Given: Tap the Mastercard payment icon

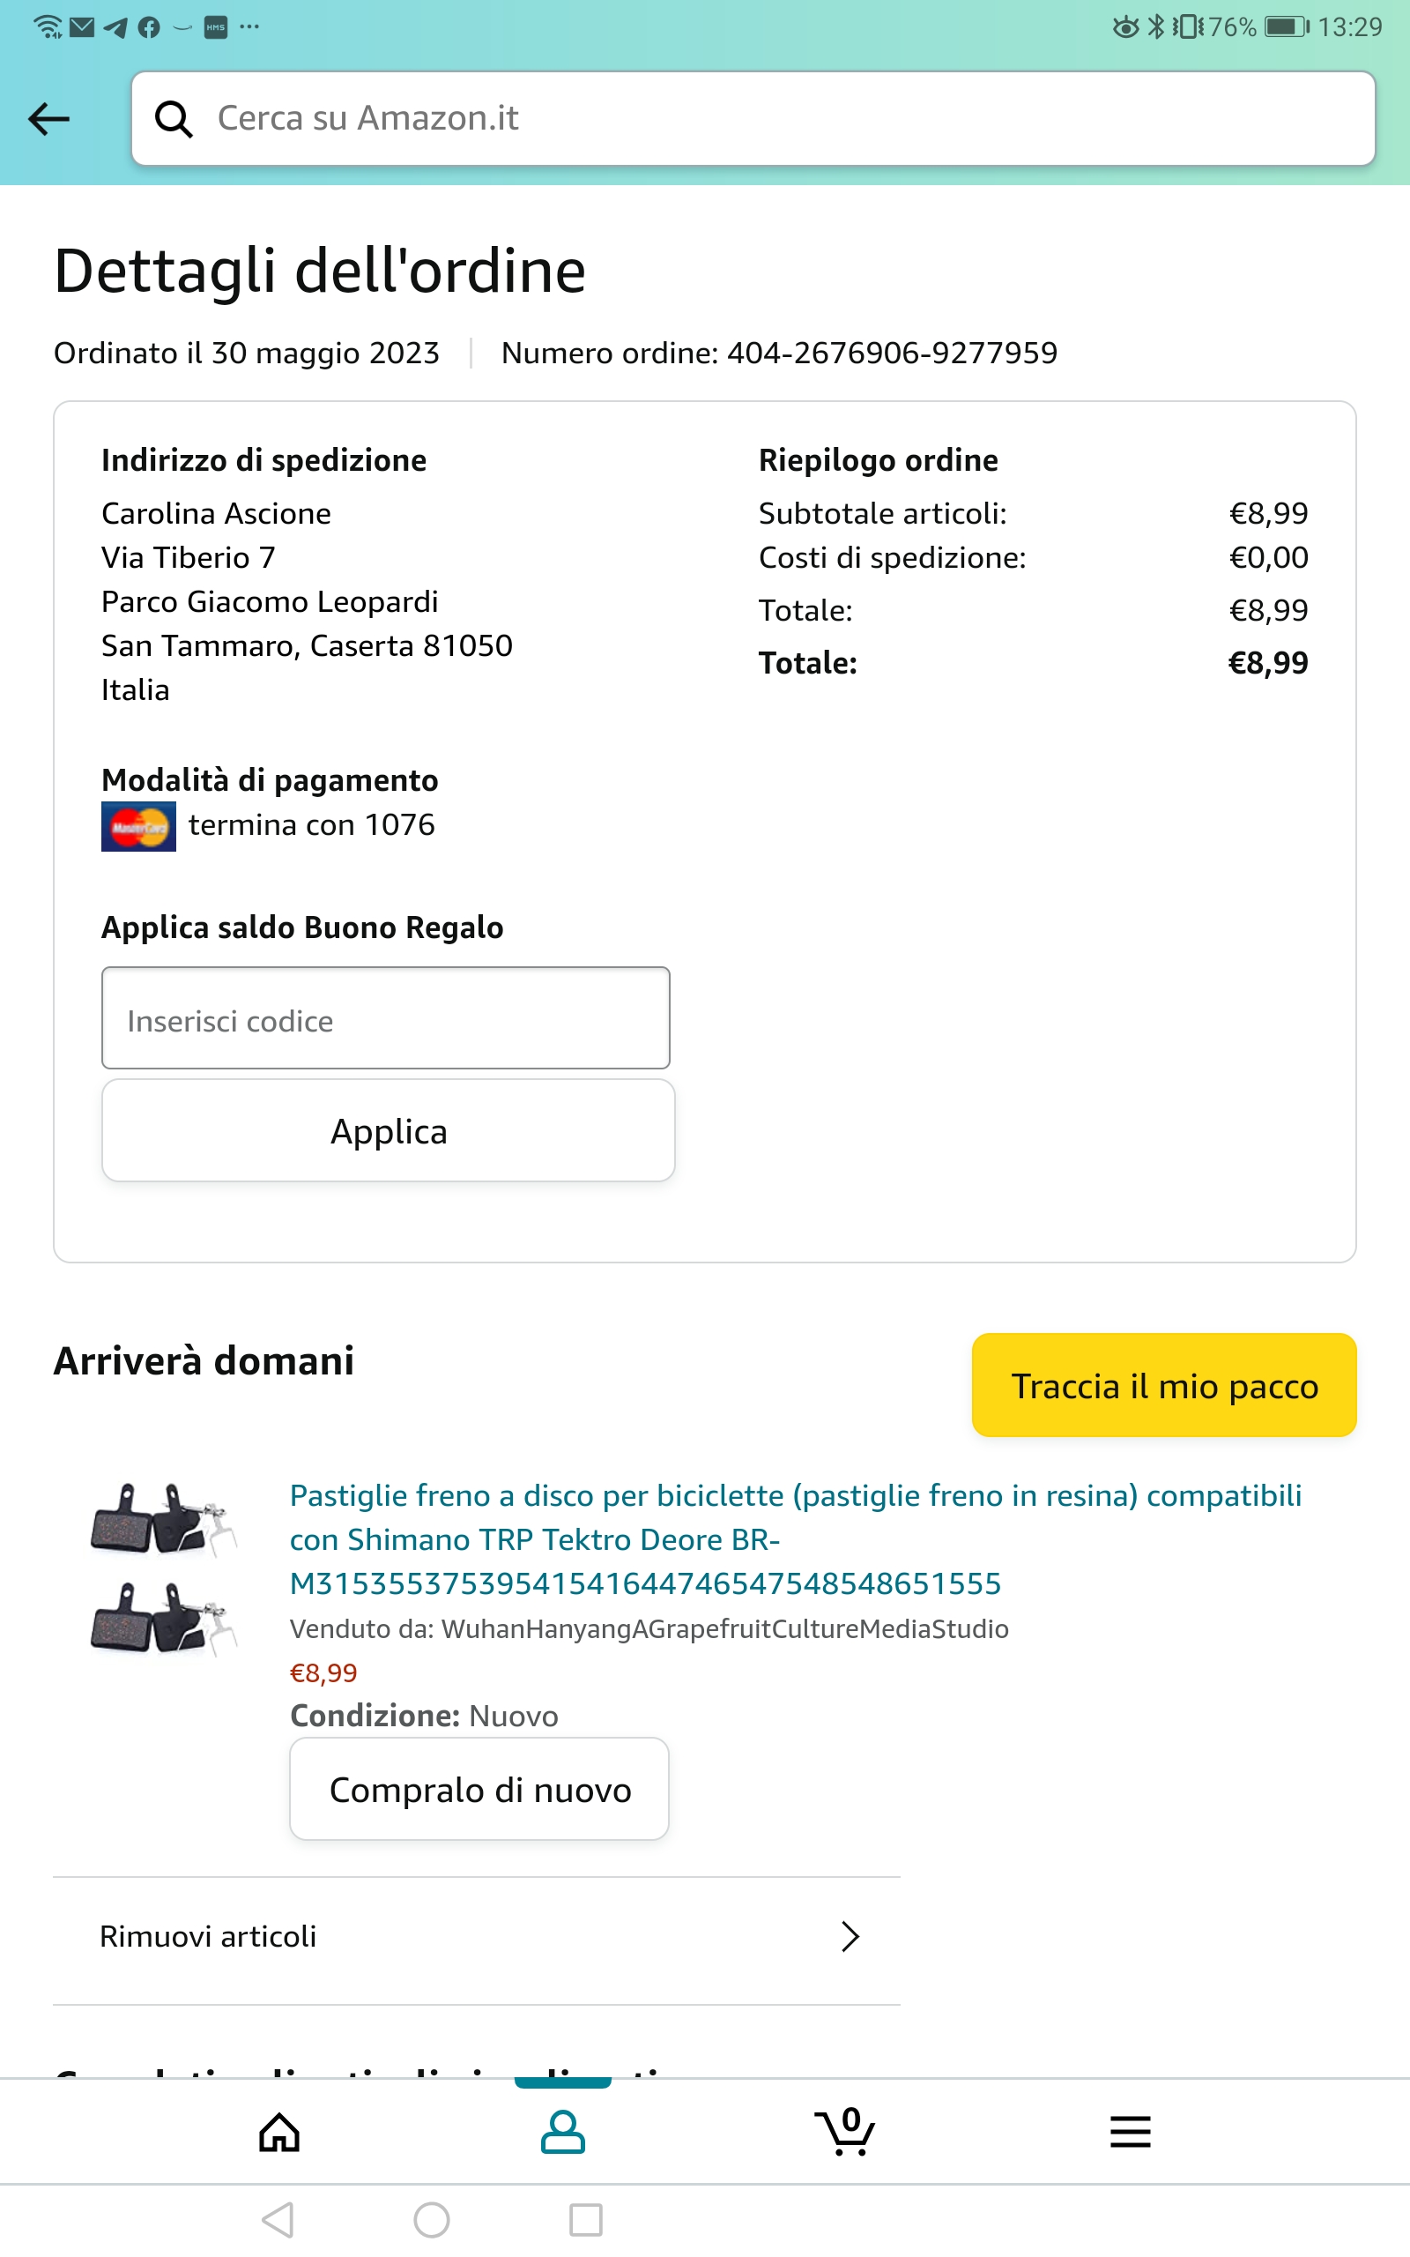Looking at the screenshot, I should [138, 826].
